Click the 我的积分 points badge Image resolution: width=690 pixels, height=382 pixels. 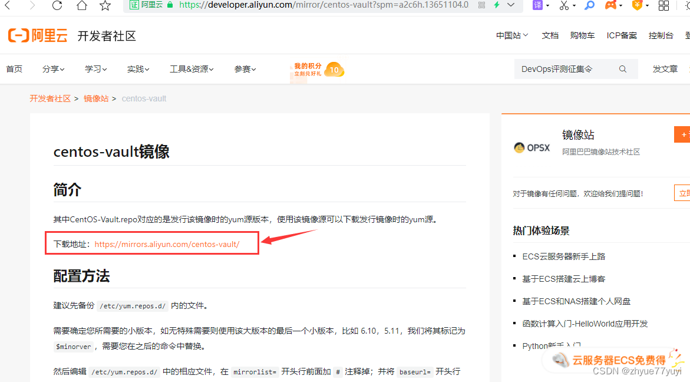[x=319, y=69]
